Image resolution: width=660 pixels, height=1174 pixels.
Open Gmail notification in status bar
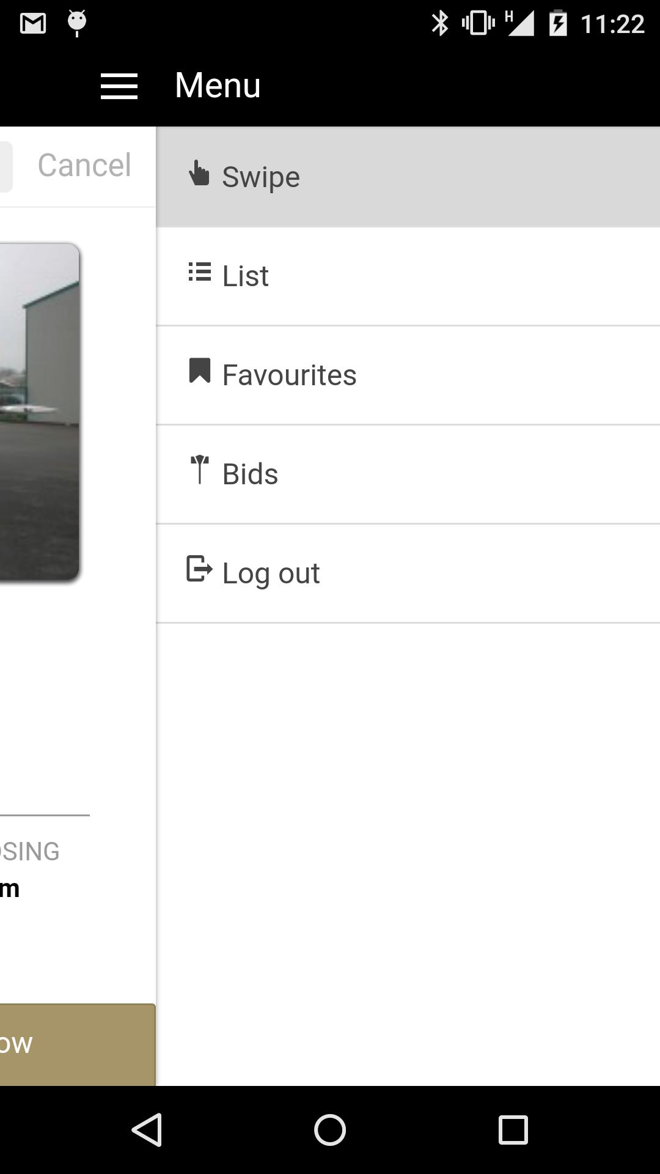point(33,23)
